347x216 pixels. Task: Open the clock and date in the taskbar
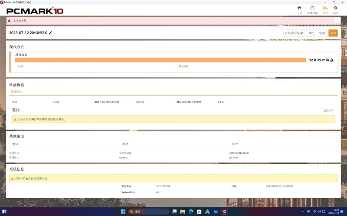334,212
